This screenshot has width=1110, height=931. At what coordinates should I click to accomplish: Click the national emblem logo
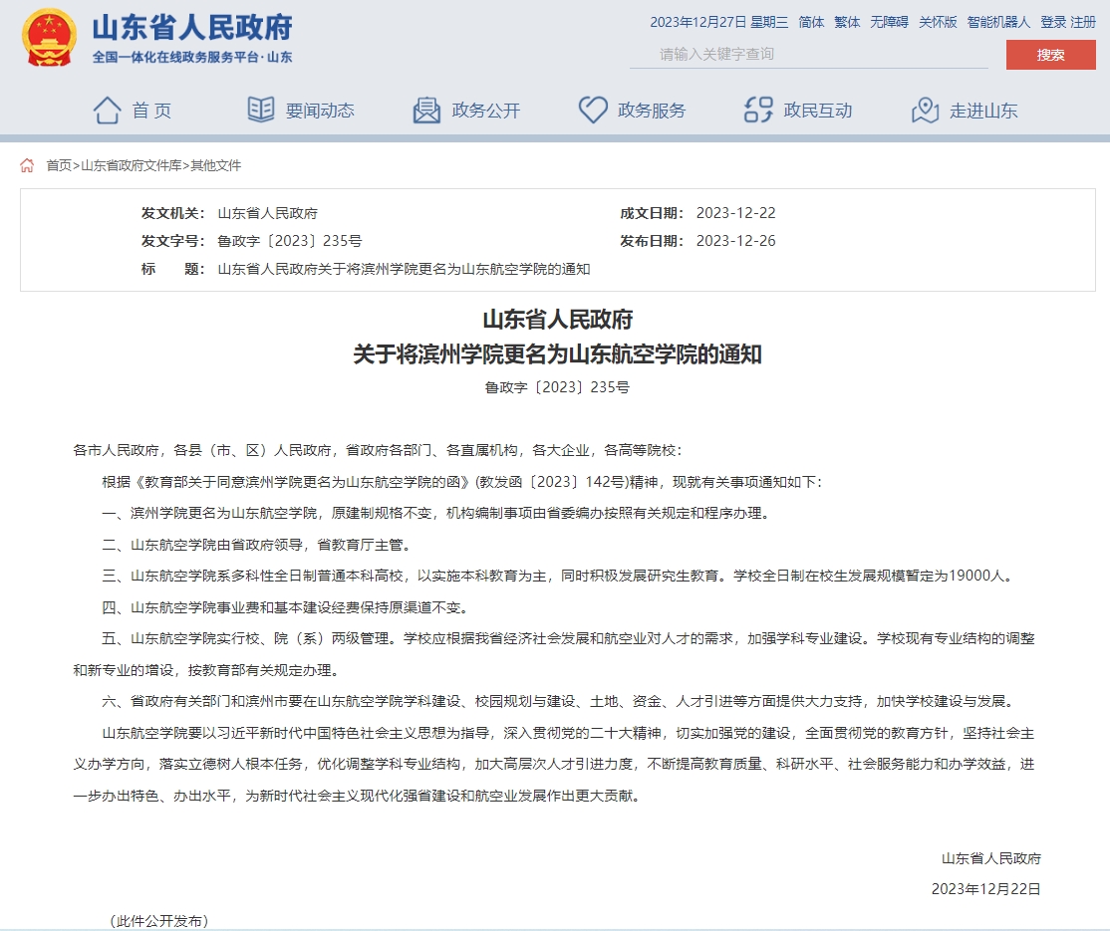pyautogui.click(x=49, y=38)
